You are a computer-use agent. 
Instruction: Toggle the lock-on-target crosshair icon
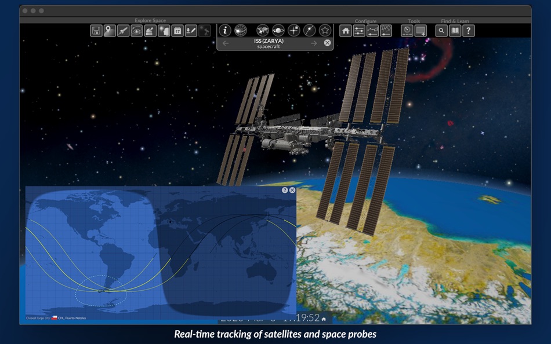coord(294,30)
